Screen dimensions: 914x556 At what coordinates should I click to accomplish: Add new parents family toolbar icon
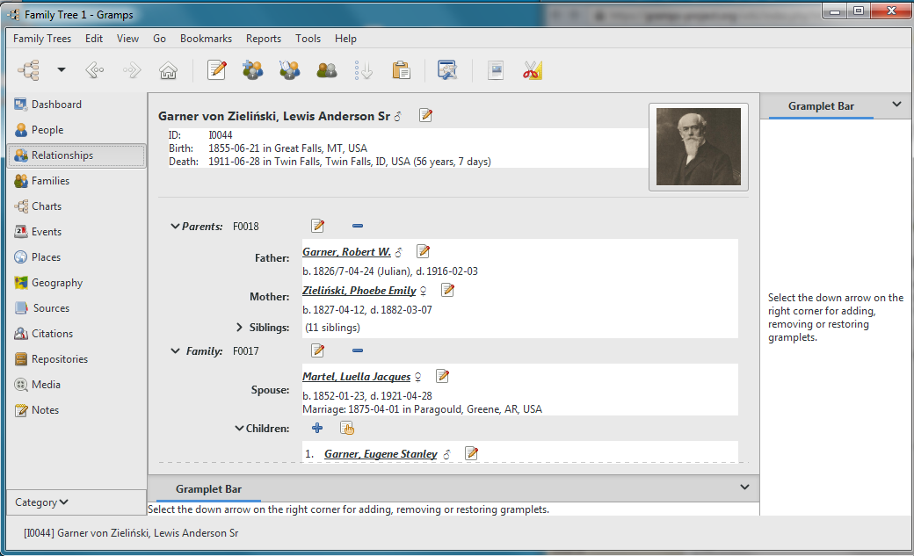(x=253, y=70)
